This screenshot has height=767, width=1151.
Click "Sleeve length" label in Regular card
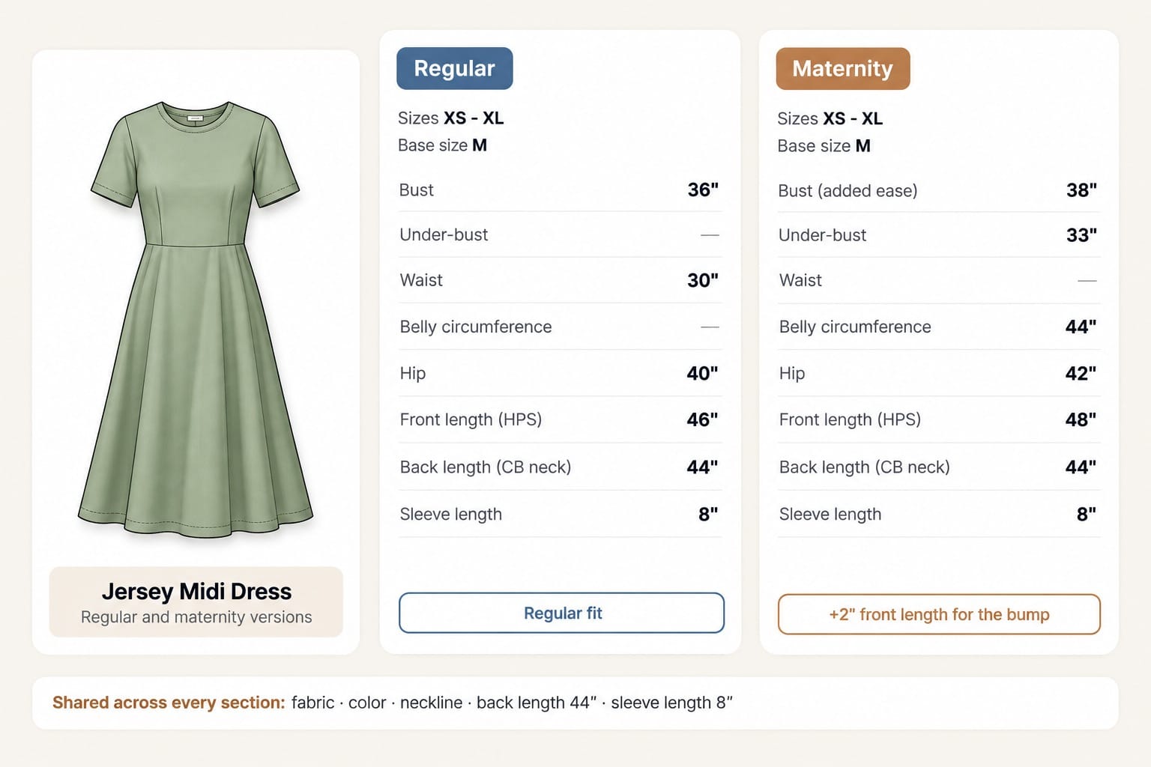[x=451, y=515]
